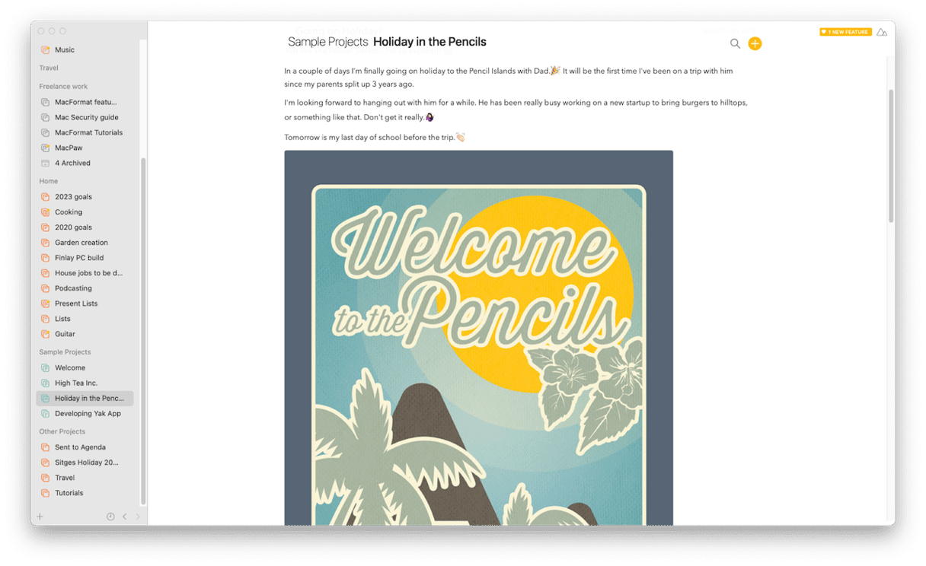Screen dimensions: 926x566
Task: Click the note area vertical scrollbar
Action: (891, 156)
